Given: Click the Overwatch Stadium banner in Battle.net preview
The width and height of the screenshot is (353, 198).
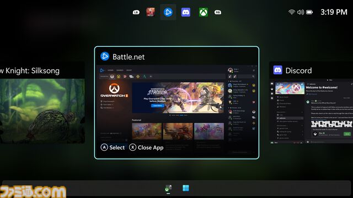Looking at the screenshot, I should coord(178,98).
